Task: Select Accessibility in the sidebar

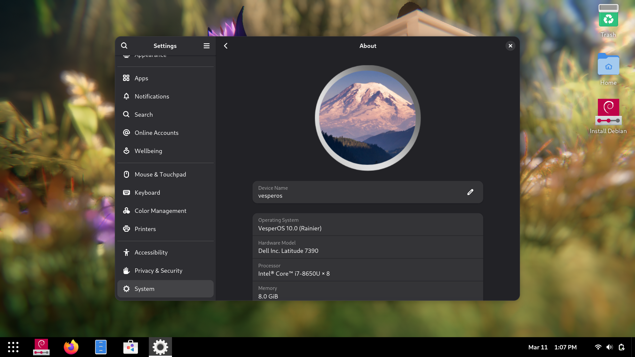Action: [x=165, y=252]
